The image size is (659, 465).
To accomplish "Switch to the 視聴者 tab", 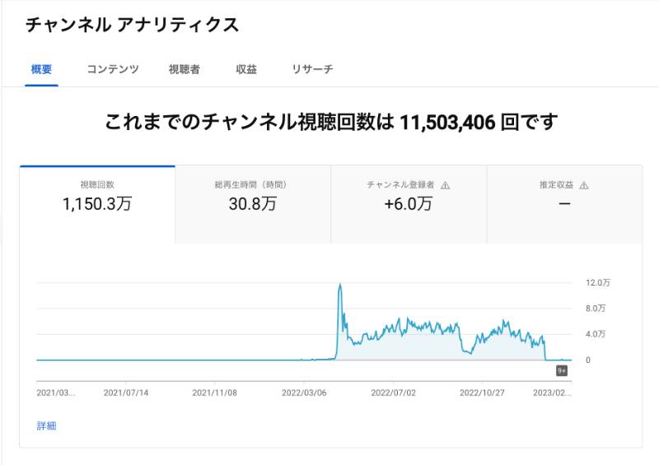I will tap(184, 69).
